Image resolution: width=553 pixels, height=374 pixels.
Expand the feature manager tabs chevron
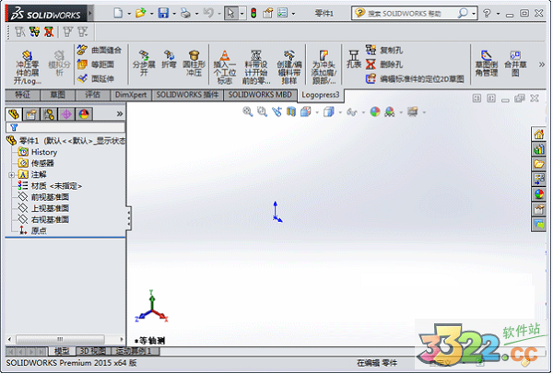pos(120,114)
